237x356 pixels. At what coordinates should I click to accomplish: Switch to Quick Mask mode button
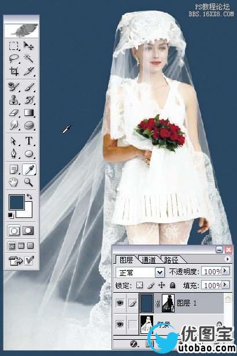[28, 231]
